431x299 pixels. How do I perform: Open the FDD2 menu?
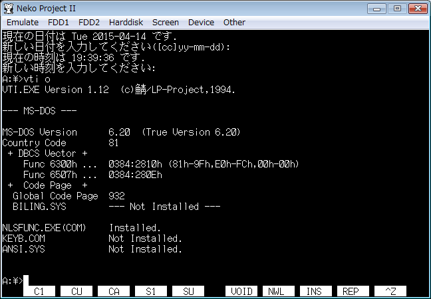click(88, 22)
